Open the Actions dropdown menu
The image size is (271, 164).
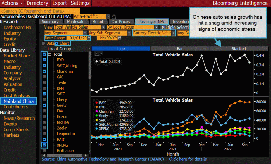12,3
